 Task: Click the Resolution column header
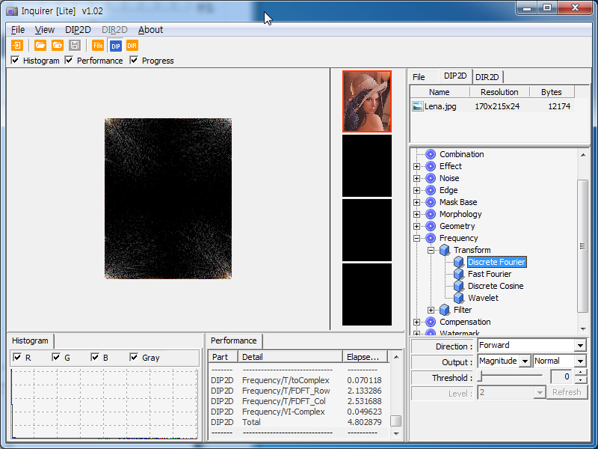coord(499,92)
